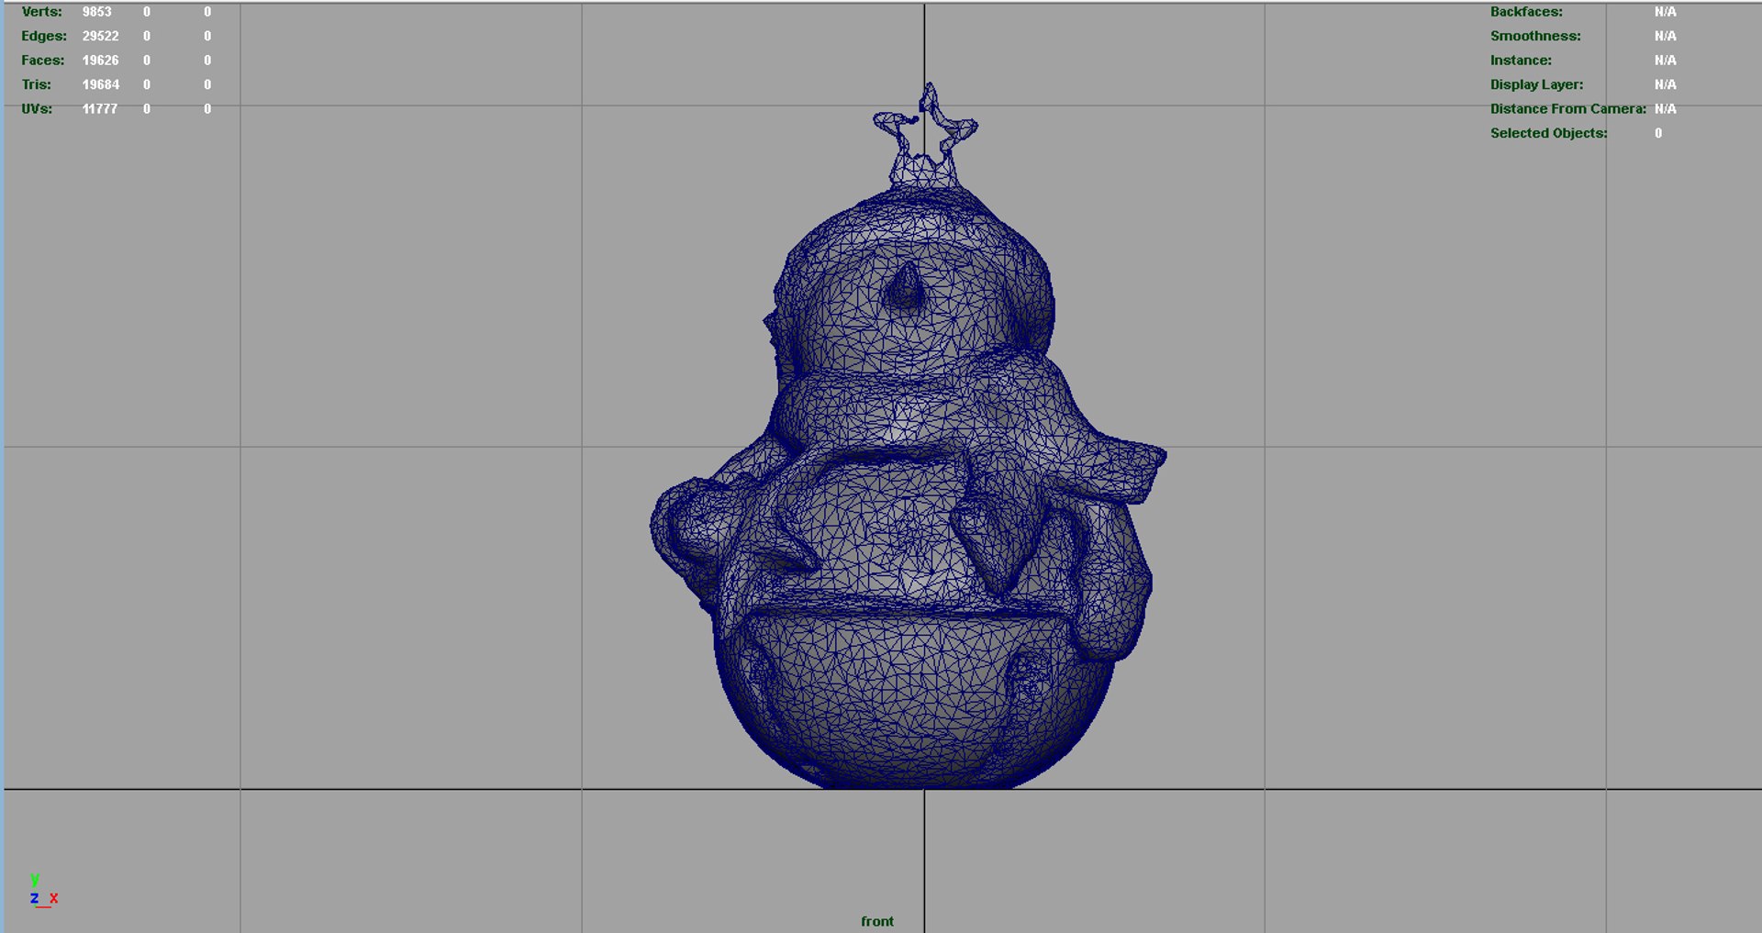The image size is (1762, 933).
Task: Click the Backfaces: label
Action: coord(1526,12)
